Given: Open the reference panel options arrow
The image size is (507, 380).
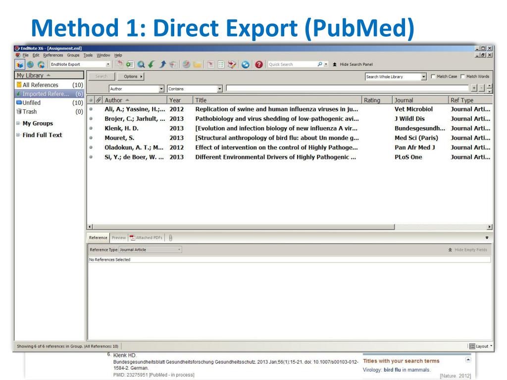Looking at the screenshot, I should pos(487,238).
